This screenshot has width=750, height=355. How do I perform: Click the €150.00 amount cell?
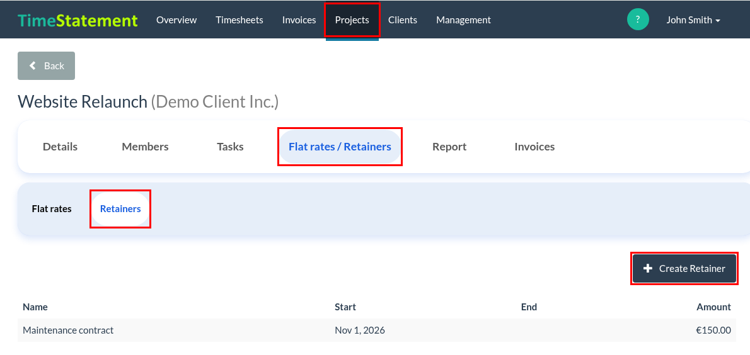point(713,330)
